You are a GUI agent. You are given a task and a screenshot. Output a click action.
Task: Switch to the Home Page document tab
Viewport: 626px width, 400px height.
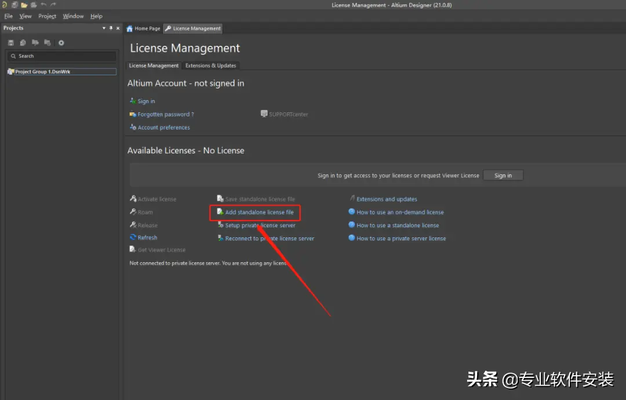(143, 28)
